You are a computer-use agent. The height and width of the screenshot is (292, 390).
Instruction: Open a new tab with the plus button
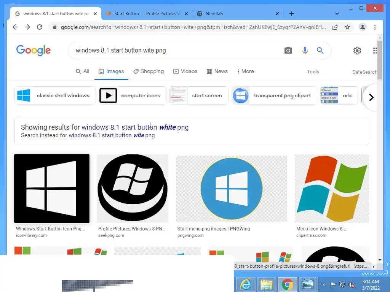292,14
